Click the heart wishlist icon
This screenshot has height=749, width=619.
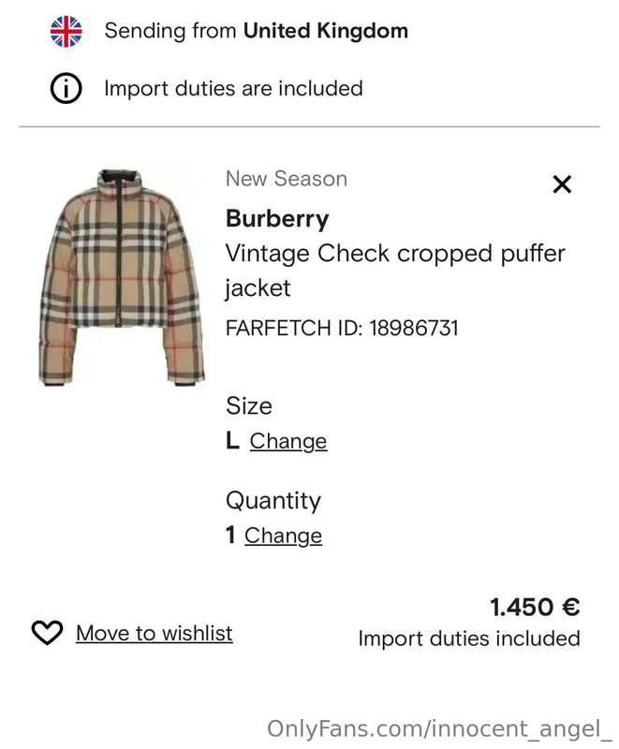pyautogui.click(x=47, y=633)
